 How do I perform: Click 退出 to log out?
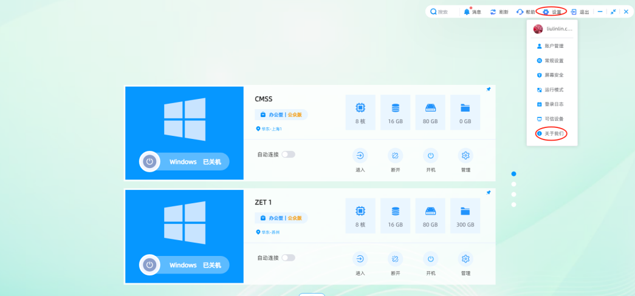click(580, 12)
